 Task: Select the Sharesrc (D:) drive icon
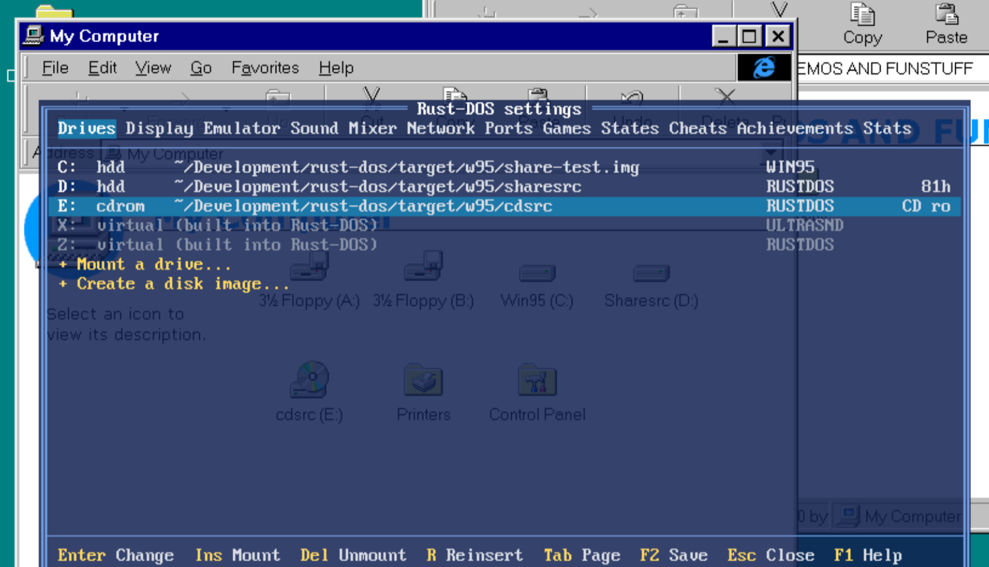(x=651, y=272)
